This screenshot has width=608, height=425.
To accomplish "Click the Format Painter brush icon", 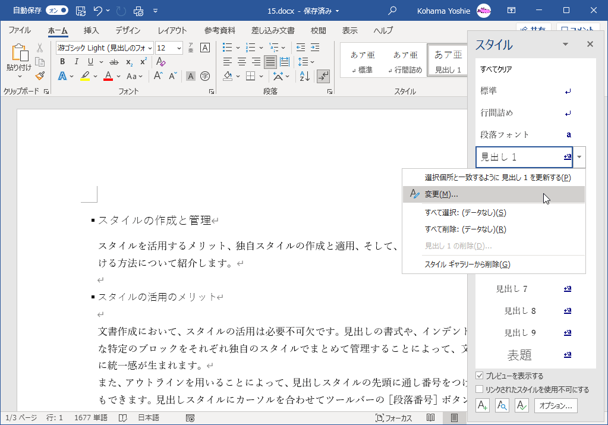I will tap(40, 75).
